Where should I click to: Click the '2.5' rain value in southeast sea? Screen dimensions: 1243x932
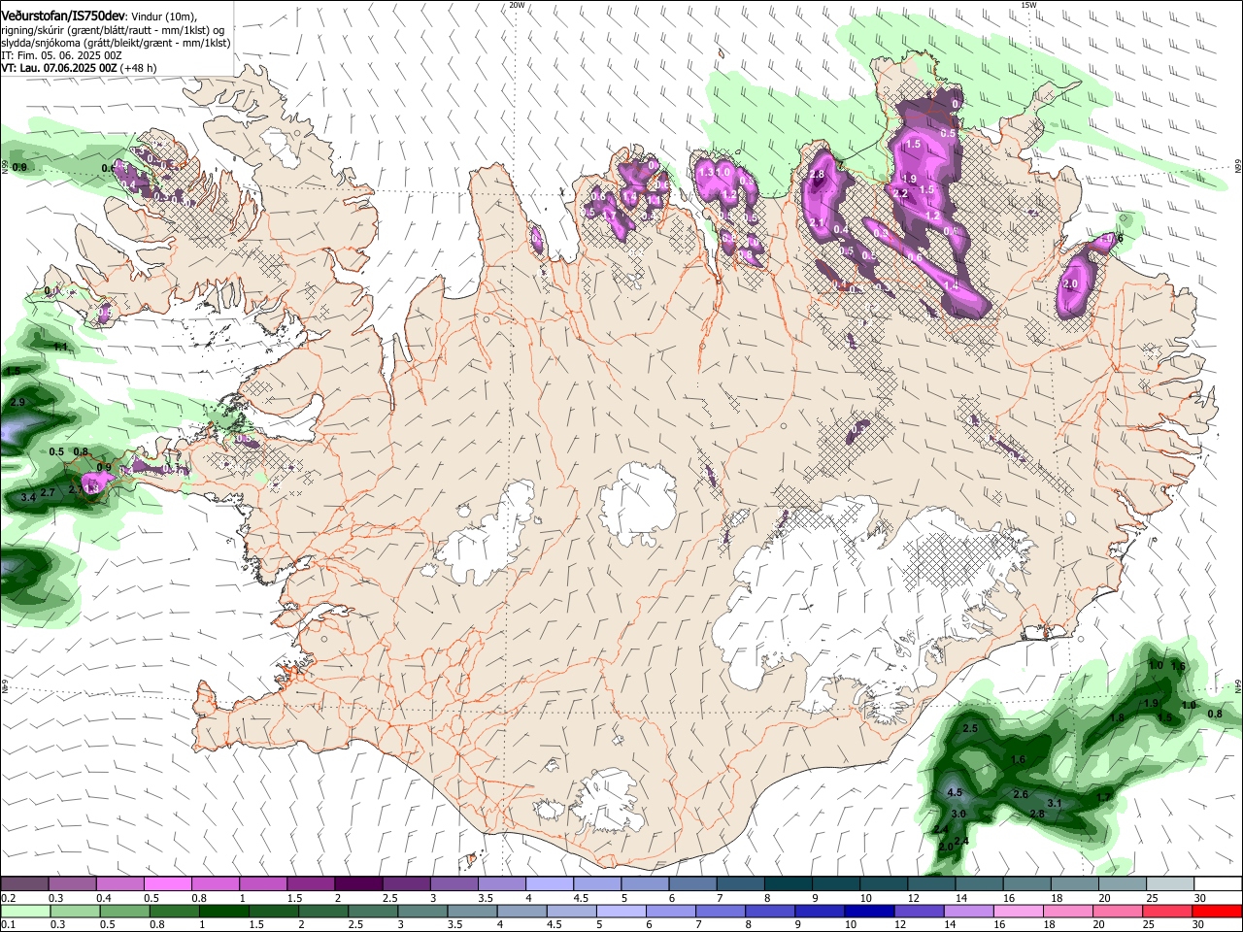pyautogui.click(x=969, y=728)
